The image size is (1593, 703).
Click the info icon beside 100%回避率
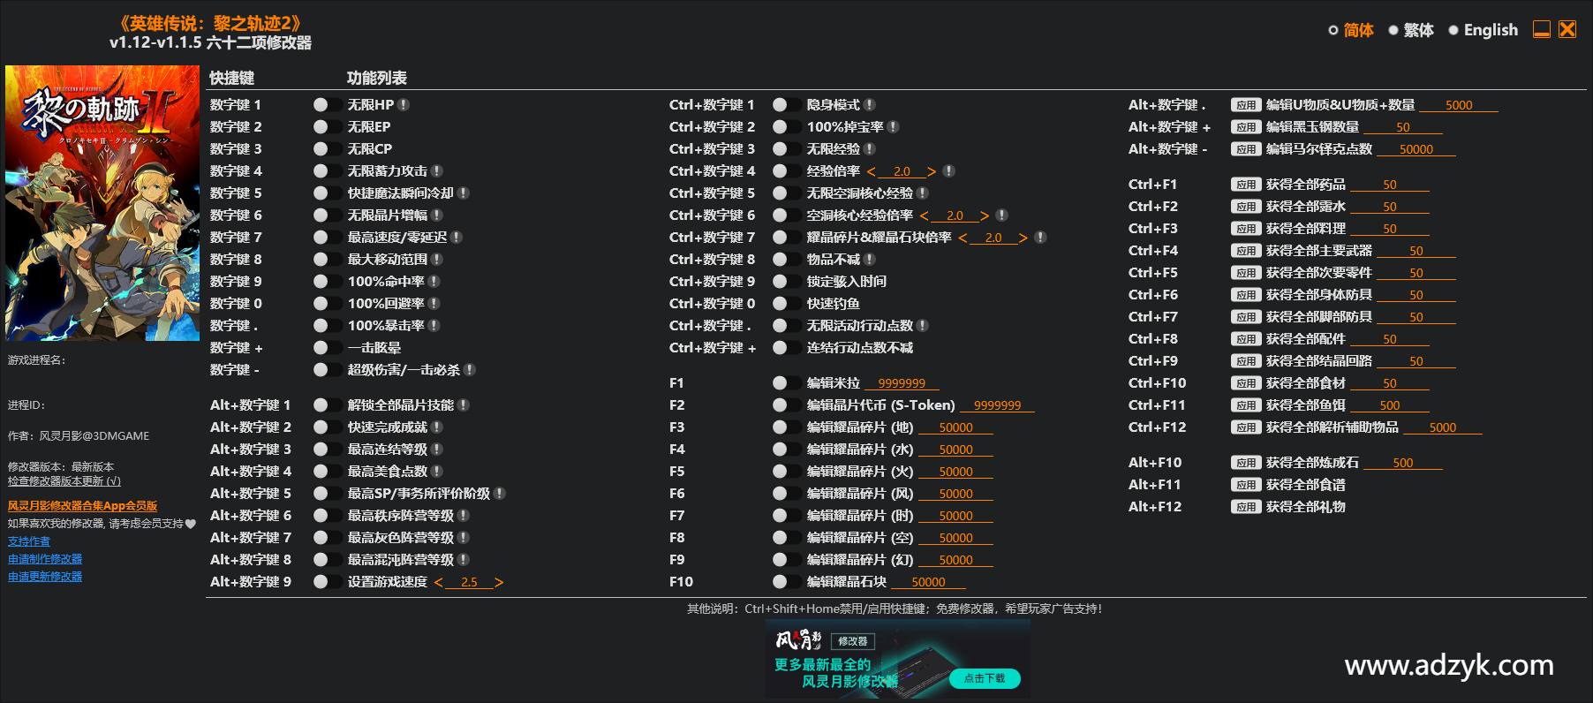434,303
